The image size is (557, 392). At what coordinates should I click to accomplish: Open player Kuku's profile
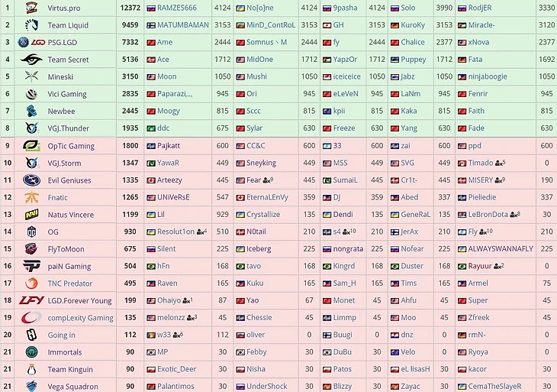click(x=255, y=283)
